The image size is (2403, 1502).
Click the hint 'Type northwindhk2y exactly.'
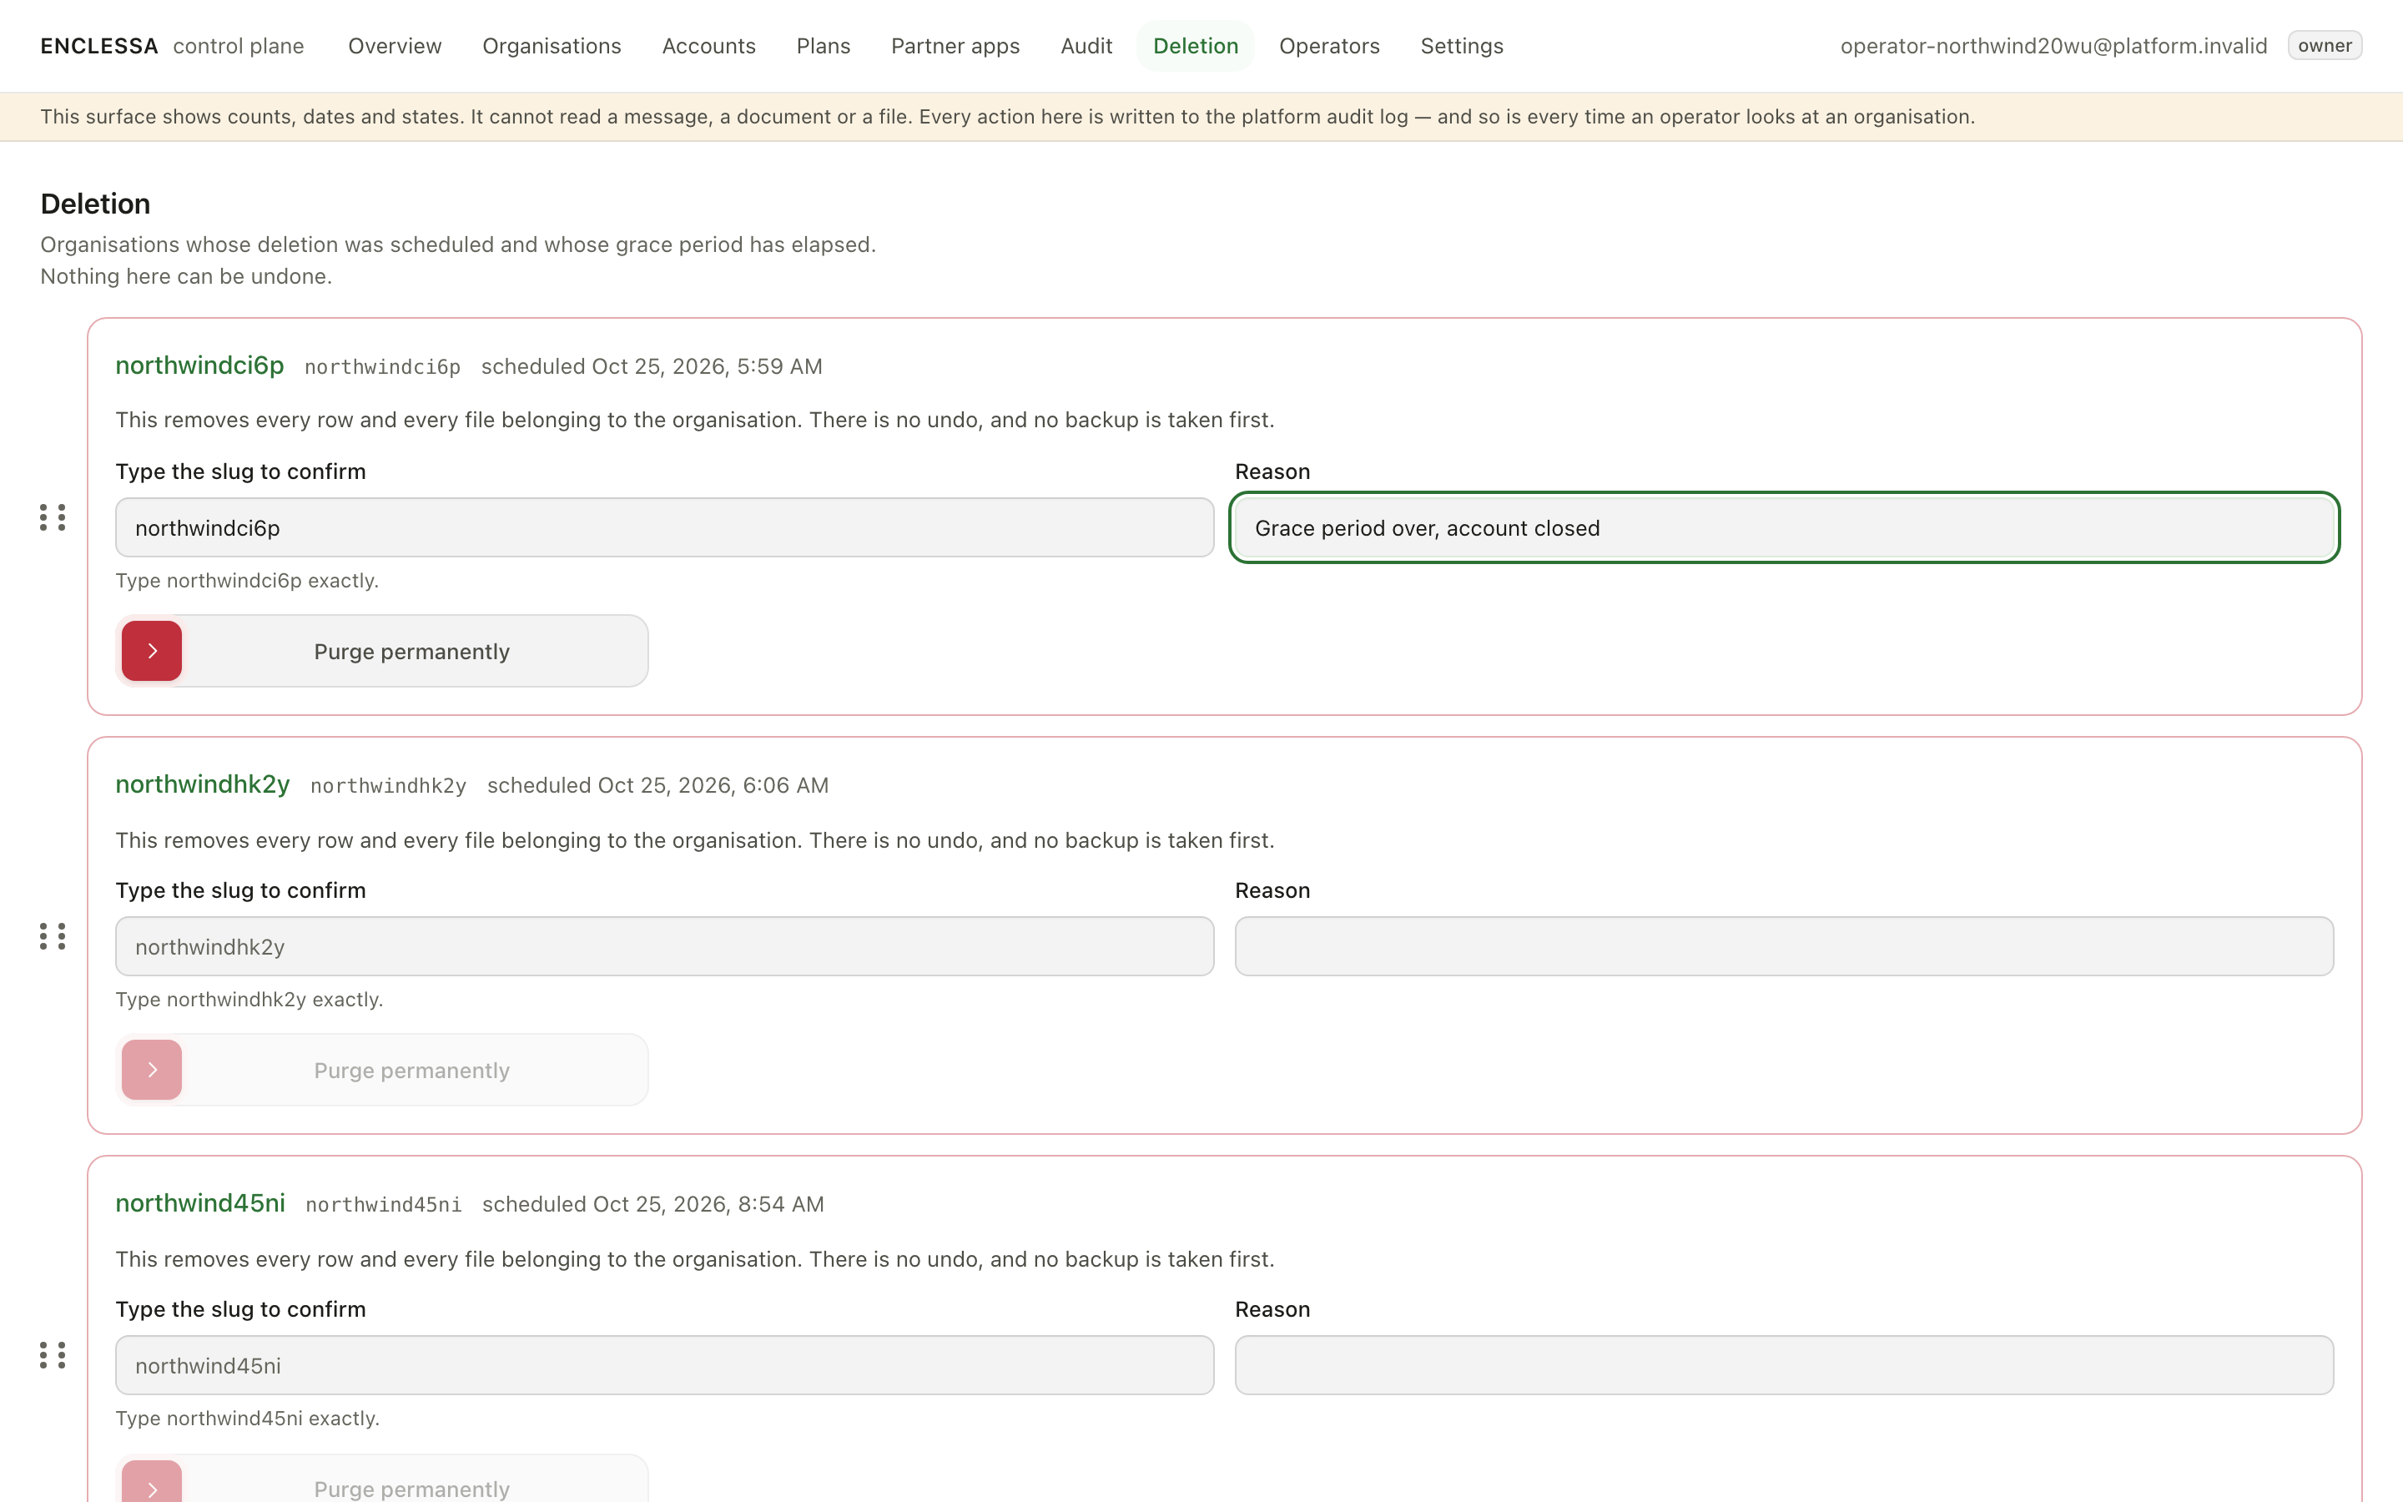tap(249, 1000)
